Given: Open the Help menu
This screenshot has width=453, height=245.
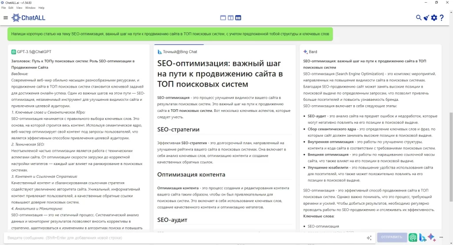Looking at the screenshot, I should coord(41,8).
